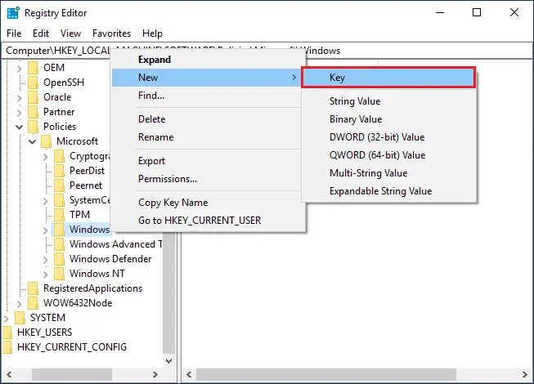
Task: Open the New submenu entry
Action: (206, 78)
